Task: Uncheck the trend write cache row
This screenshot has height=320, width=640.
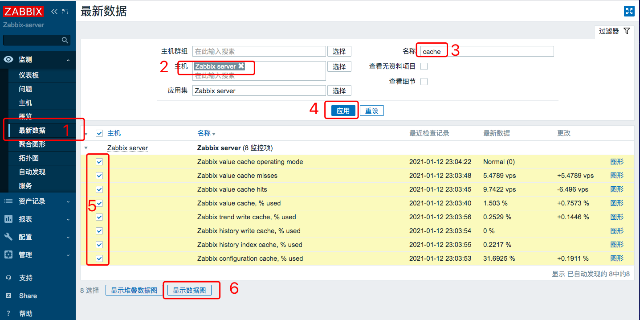Action: point(99,217)
